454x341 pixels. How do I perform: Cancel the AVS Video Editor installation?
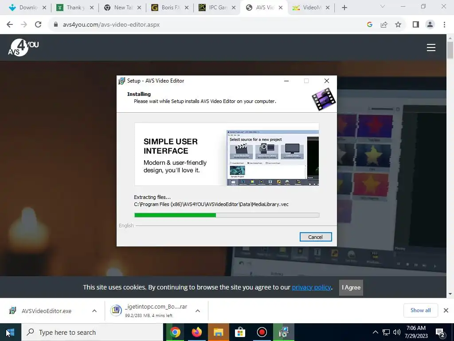tap(315, 237)
